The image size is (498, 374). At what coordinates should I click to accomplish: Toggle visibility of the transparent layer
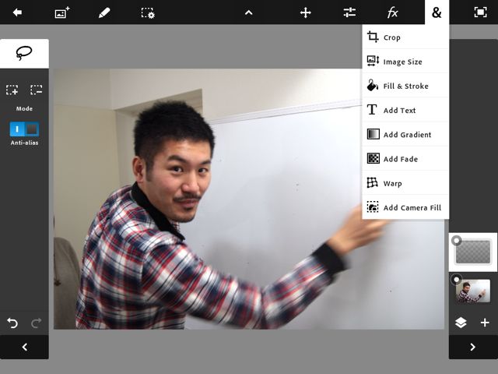pos(457,241)
